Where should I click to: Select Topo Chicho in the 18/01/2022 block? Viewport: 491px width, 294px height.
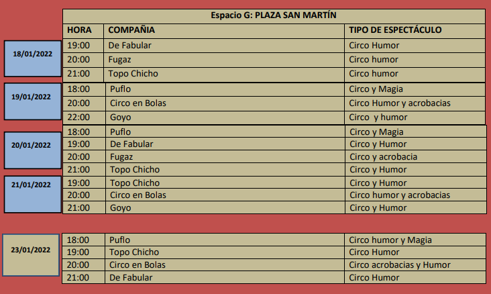[x=133, y=74]
